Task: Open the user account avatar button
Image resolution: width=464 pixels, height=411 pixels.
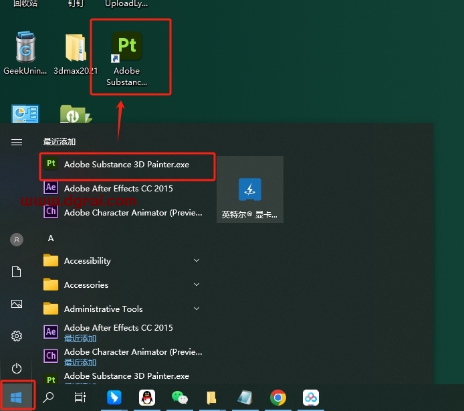Action: tap(17, 240)
